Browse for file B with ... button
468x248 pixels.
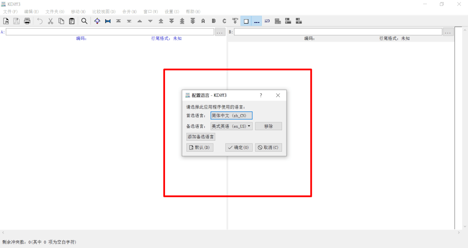click(448, 32)
